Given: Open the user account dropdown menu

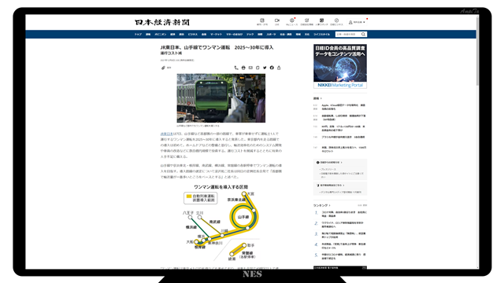Looking at the screenshot, I should [x=357, y=23].
